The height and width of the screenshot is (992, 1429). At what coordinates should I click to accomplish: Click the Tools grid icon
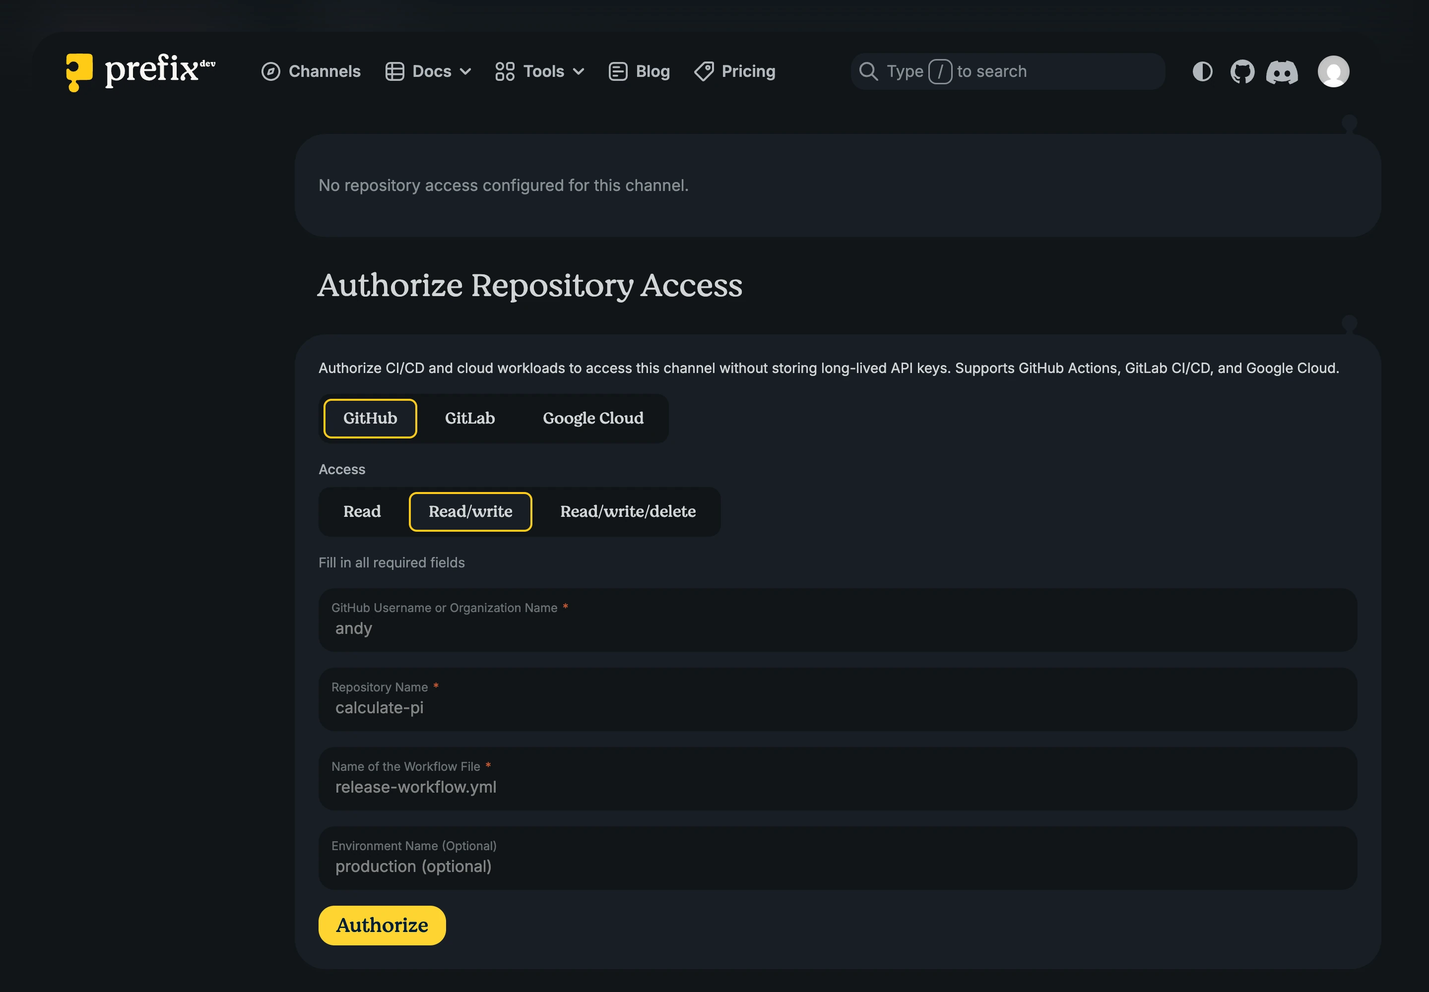coord(505,71)
